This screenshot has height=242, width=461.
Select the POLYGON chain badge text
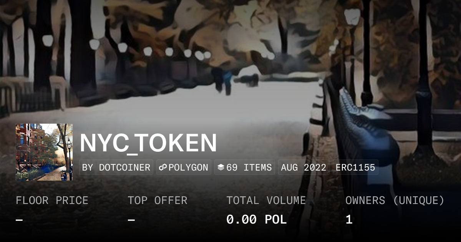click(188, 167)
